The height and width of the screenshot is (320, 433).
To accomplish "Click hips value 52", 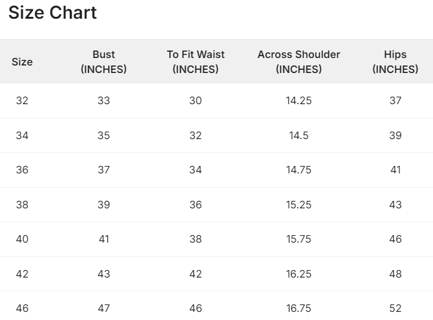I will pyautogui.click(x=395, y=308).
